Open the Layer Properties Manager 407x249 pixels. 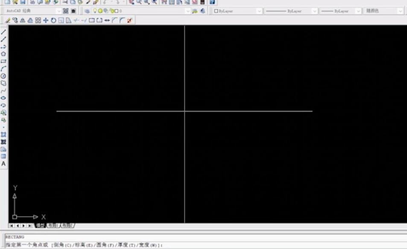click(x=87, y=11)
